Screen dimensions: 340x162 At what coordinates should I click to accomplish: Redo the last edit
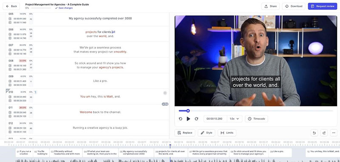(x=324, y=133)
